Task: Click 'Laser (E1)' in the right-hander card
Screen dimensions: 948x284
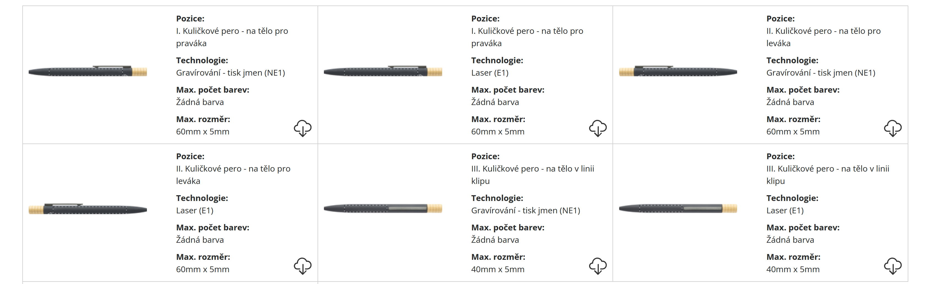Action: [490, 73]
